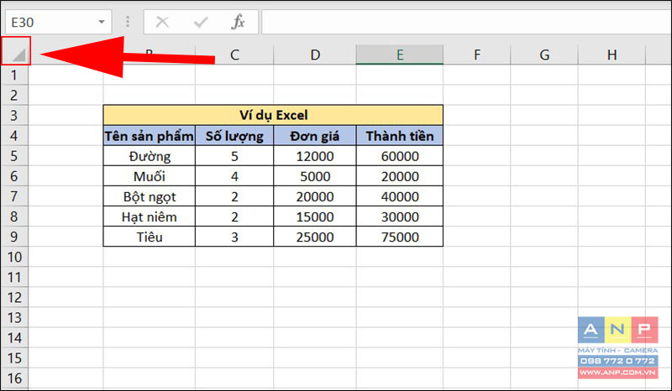
Task: Click the 'Hạt niêm' product cell
Action: tap(150, 216)
